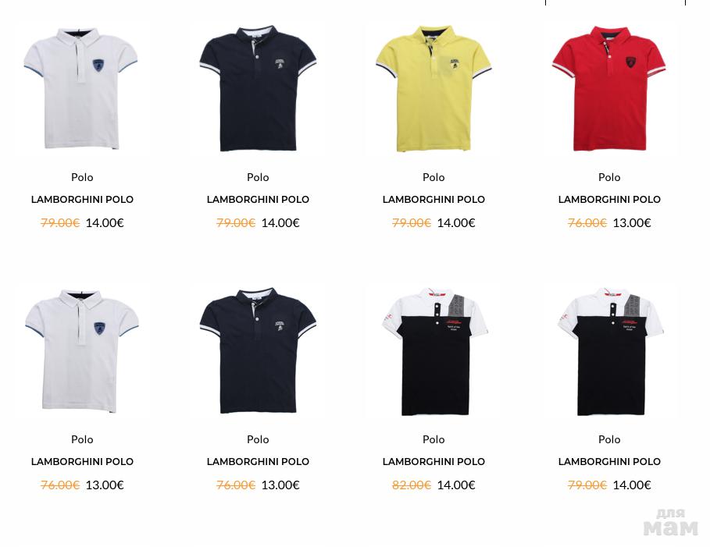Click the 82.00€ crossed-out price
The width and height of the screenshot is (710, 547).
click(411, 485)
